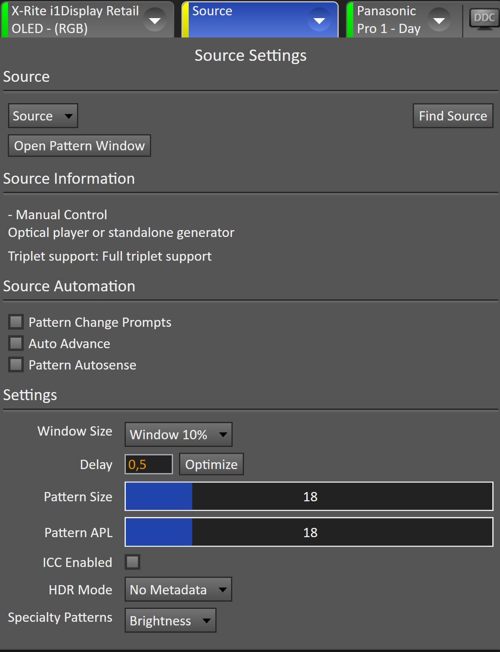Viewport: 500px width, 652px height.
Task: Click the Optimize delay button
Action: coord(211,464)
